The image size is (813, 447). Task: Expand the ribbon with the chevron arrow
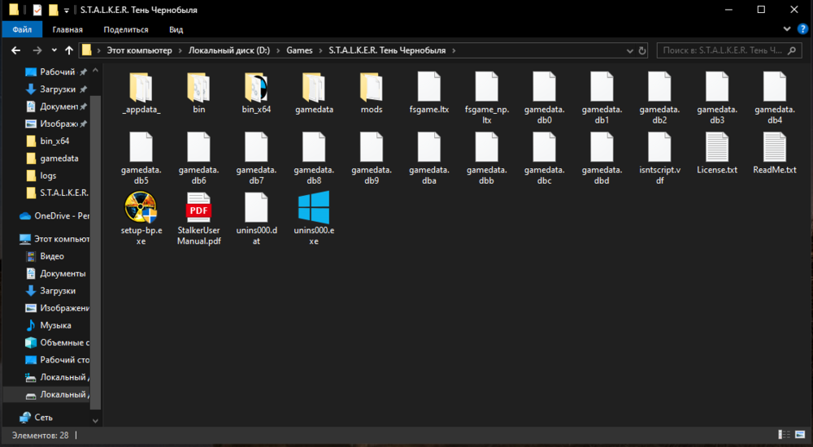click(788, 29)
